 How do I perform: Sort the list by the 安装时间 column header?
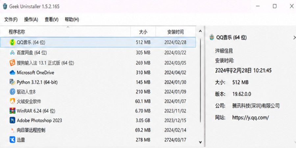(176, 32)
